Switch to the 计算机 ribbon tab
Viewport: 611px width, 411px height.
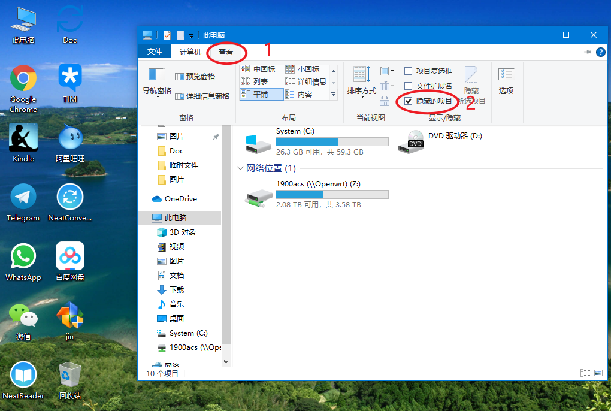tap(190, 52)
